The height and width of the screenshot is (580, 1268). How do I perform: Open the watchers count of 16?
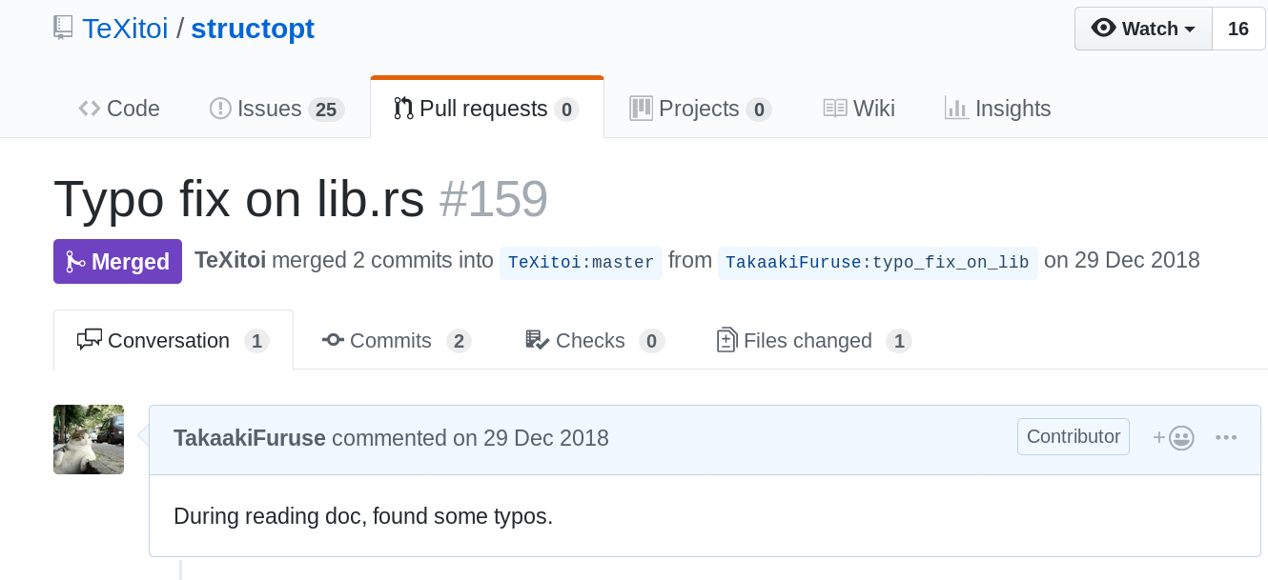click(1238, 29)
